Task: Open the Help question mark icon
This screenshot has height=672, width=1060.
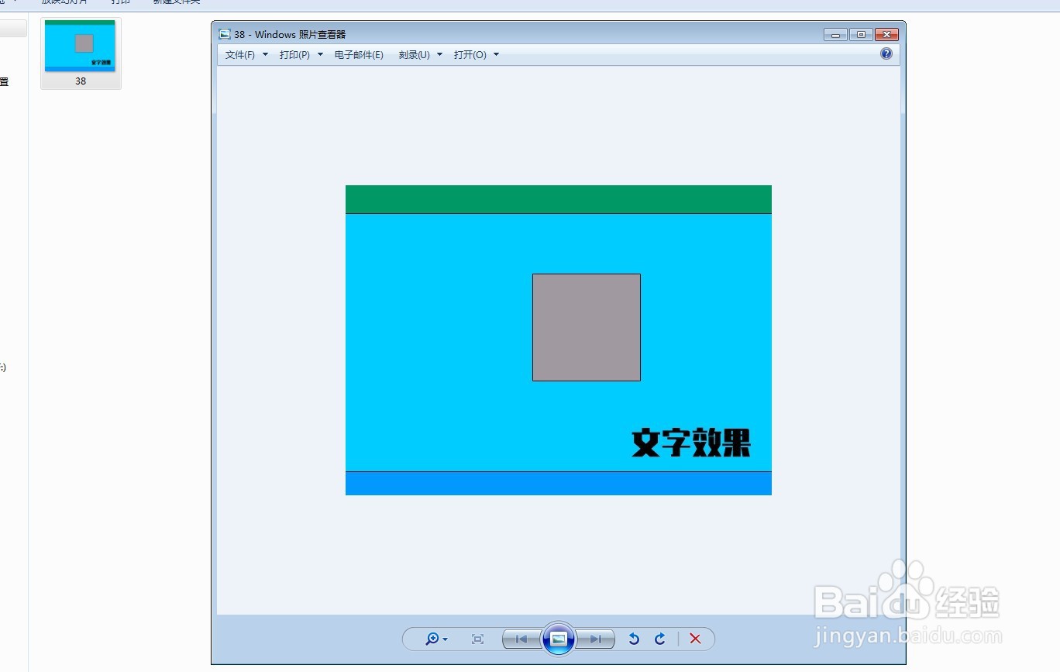Action: click(886, 53)
